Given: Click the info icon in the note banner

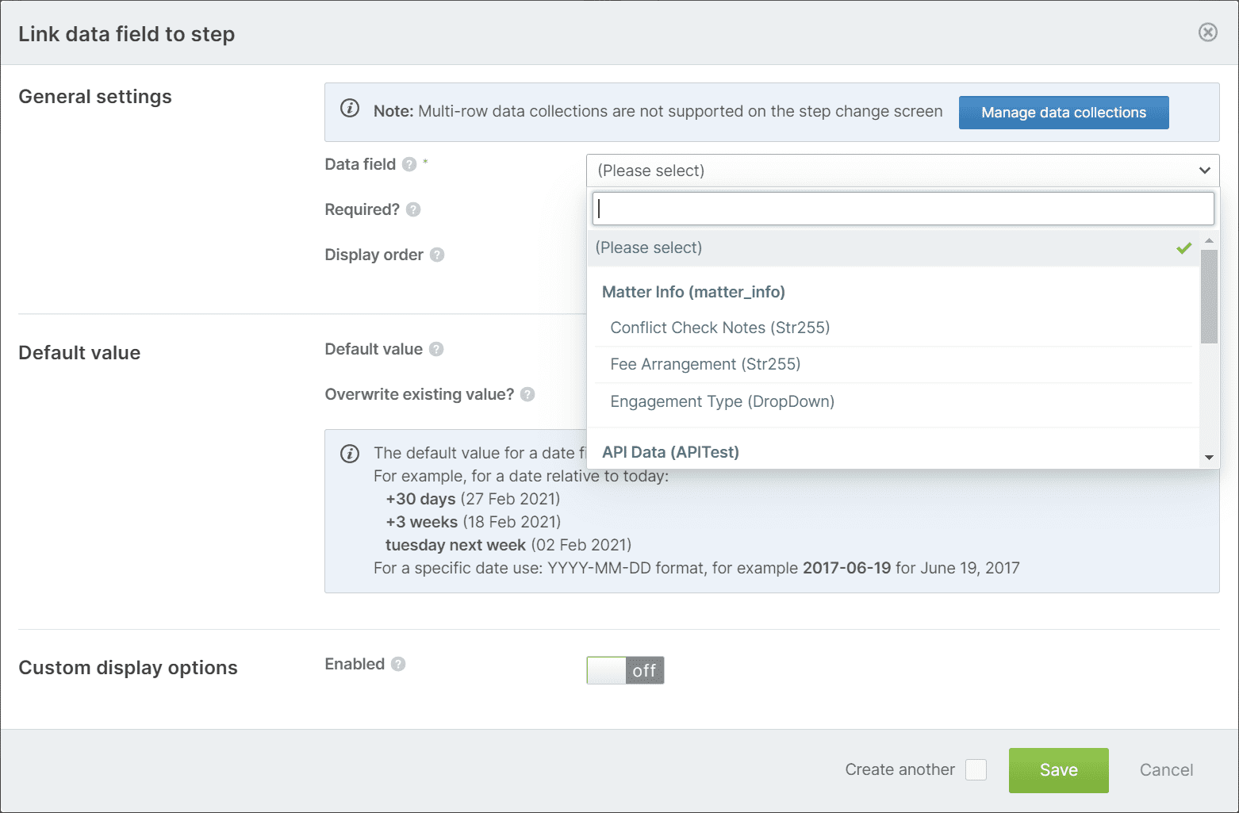Looking at the screenshot, I should (x=350, y=108).
